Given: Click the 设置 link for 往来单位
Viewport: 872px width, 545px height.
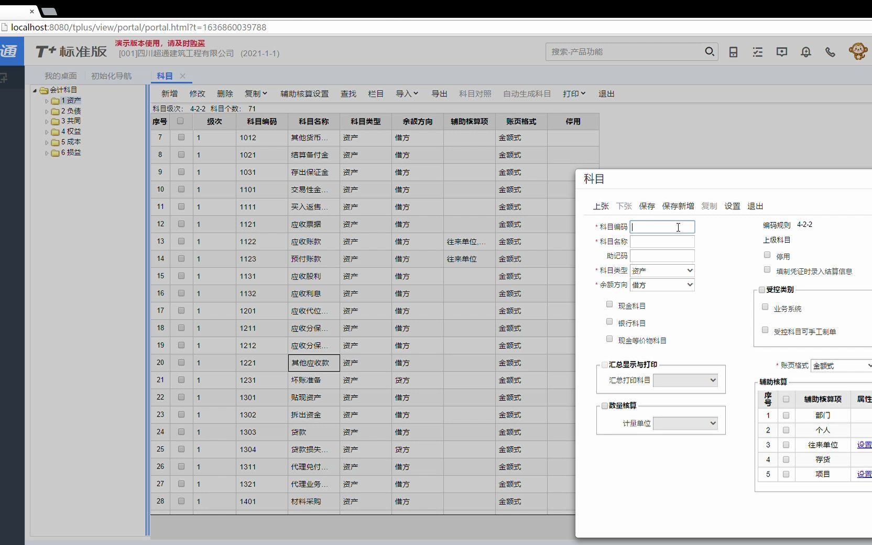Looking at the screenshot, I should tap(864, 445).
